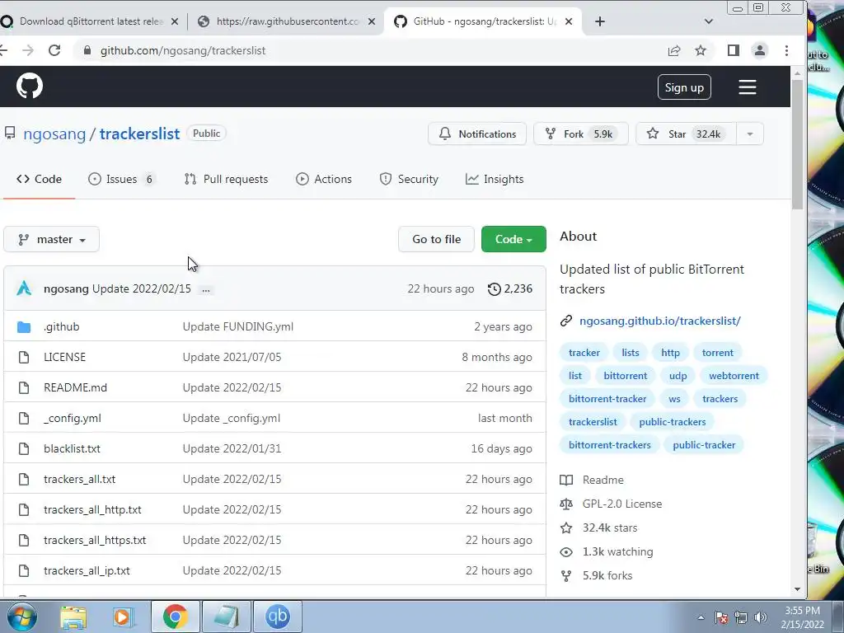
Task: Select the webtorrent topic tag
Action: [734, 376]
